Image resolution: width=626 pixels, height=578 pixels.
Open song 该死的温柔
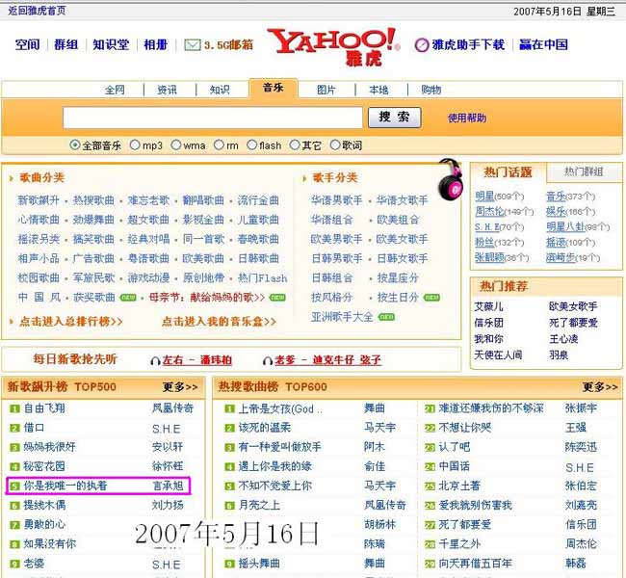(x=264, y=428)
